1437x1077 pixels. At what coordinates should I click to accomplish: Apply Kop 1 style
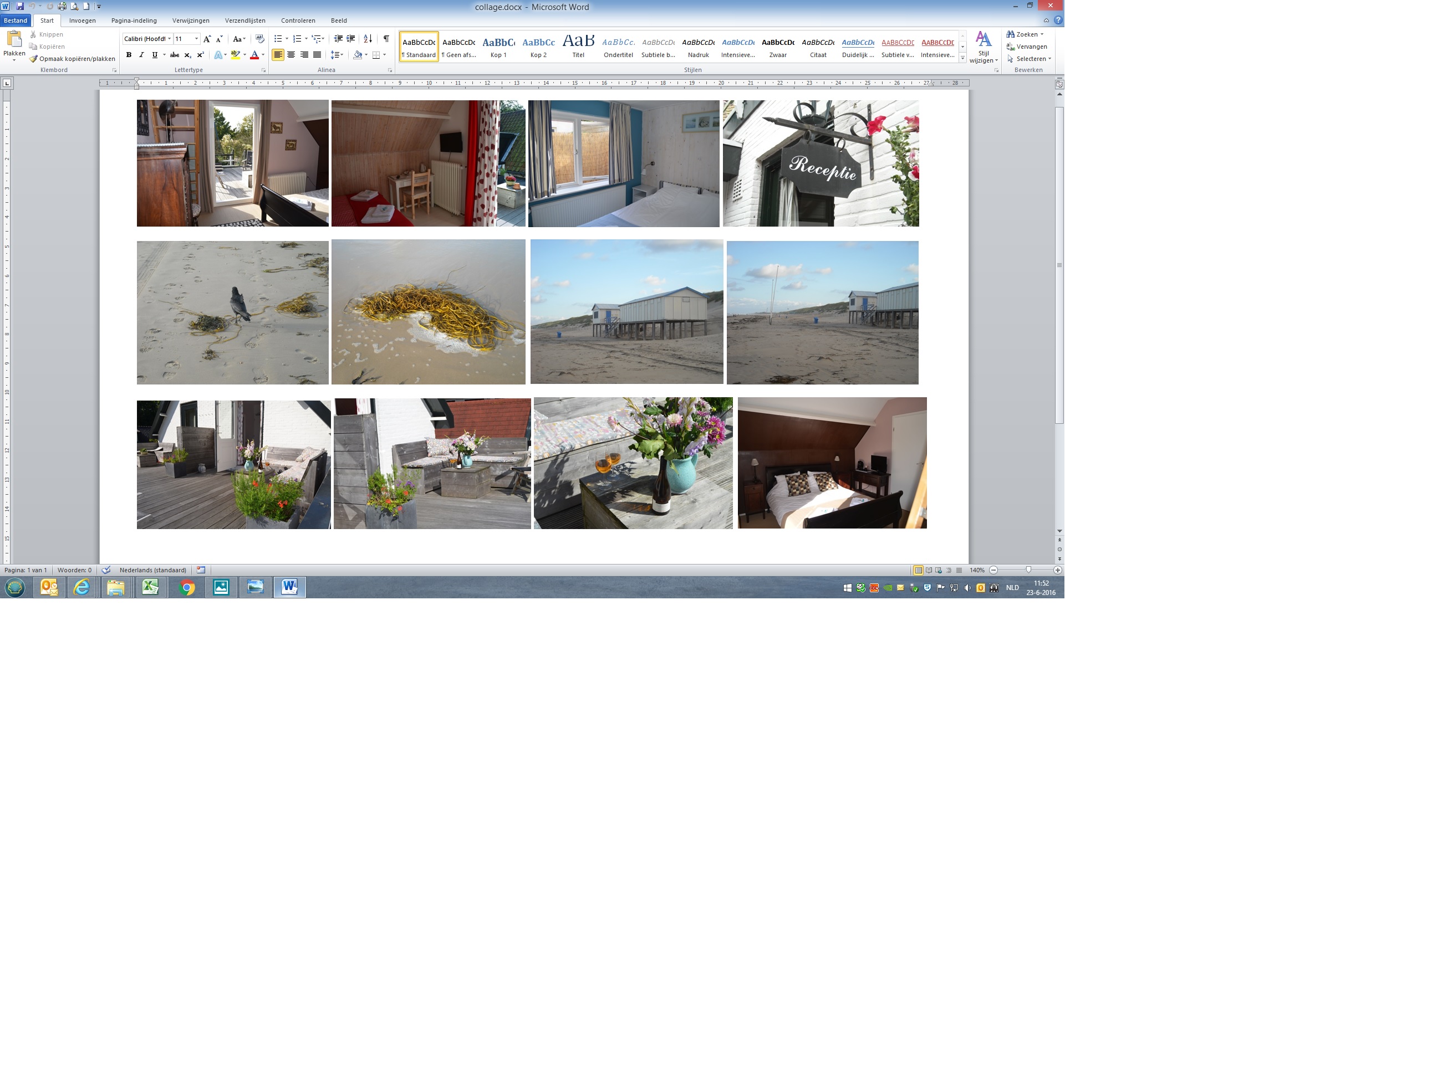[x=498, y=47]
